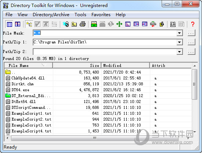
Task: Expand the Path/Zip 1 dropdown
Action: [179, 42]
